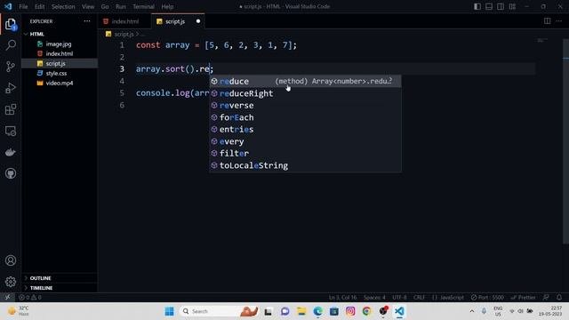Open the Edit menu
This screenshot has height=320, width=569.
click(x=39, y=6)
